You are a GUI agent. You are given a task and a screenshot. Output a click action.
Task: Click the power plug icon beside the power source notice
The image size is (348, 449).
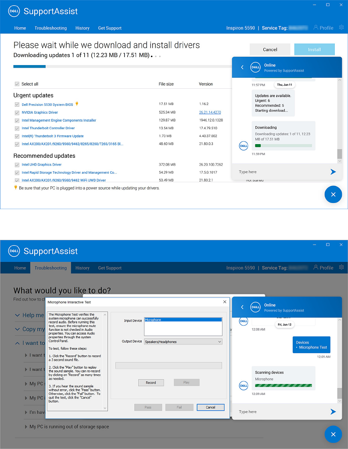(16, 188)
